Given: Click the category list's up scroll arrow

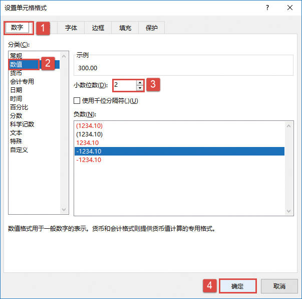Looking at the screenshot, I should click(x=64, y=56).
